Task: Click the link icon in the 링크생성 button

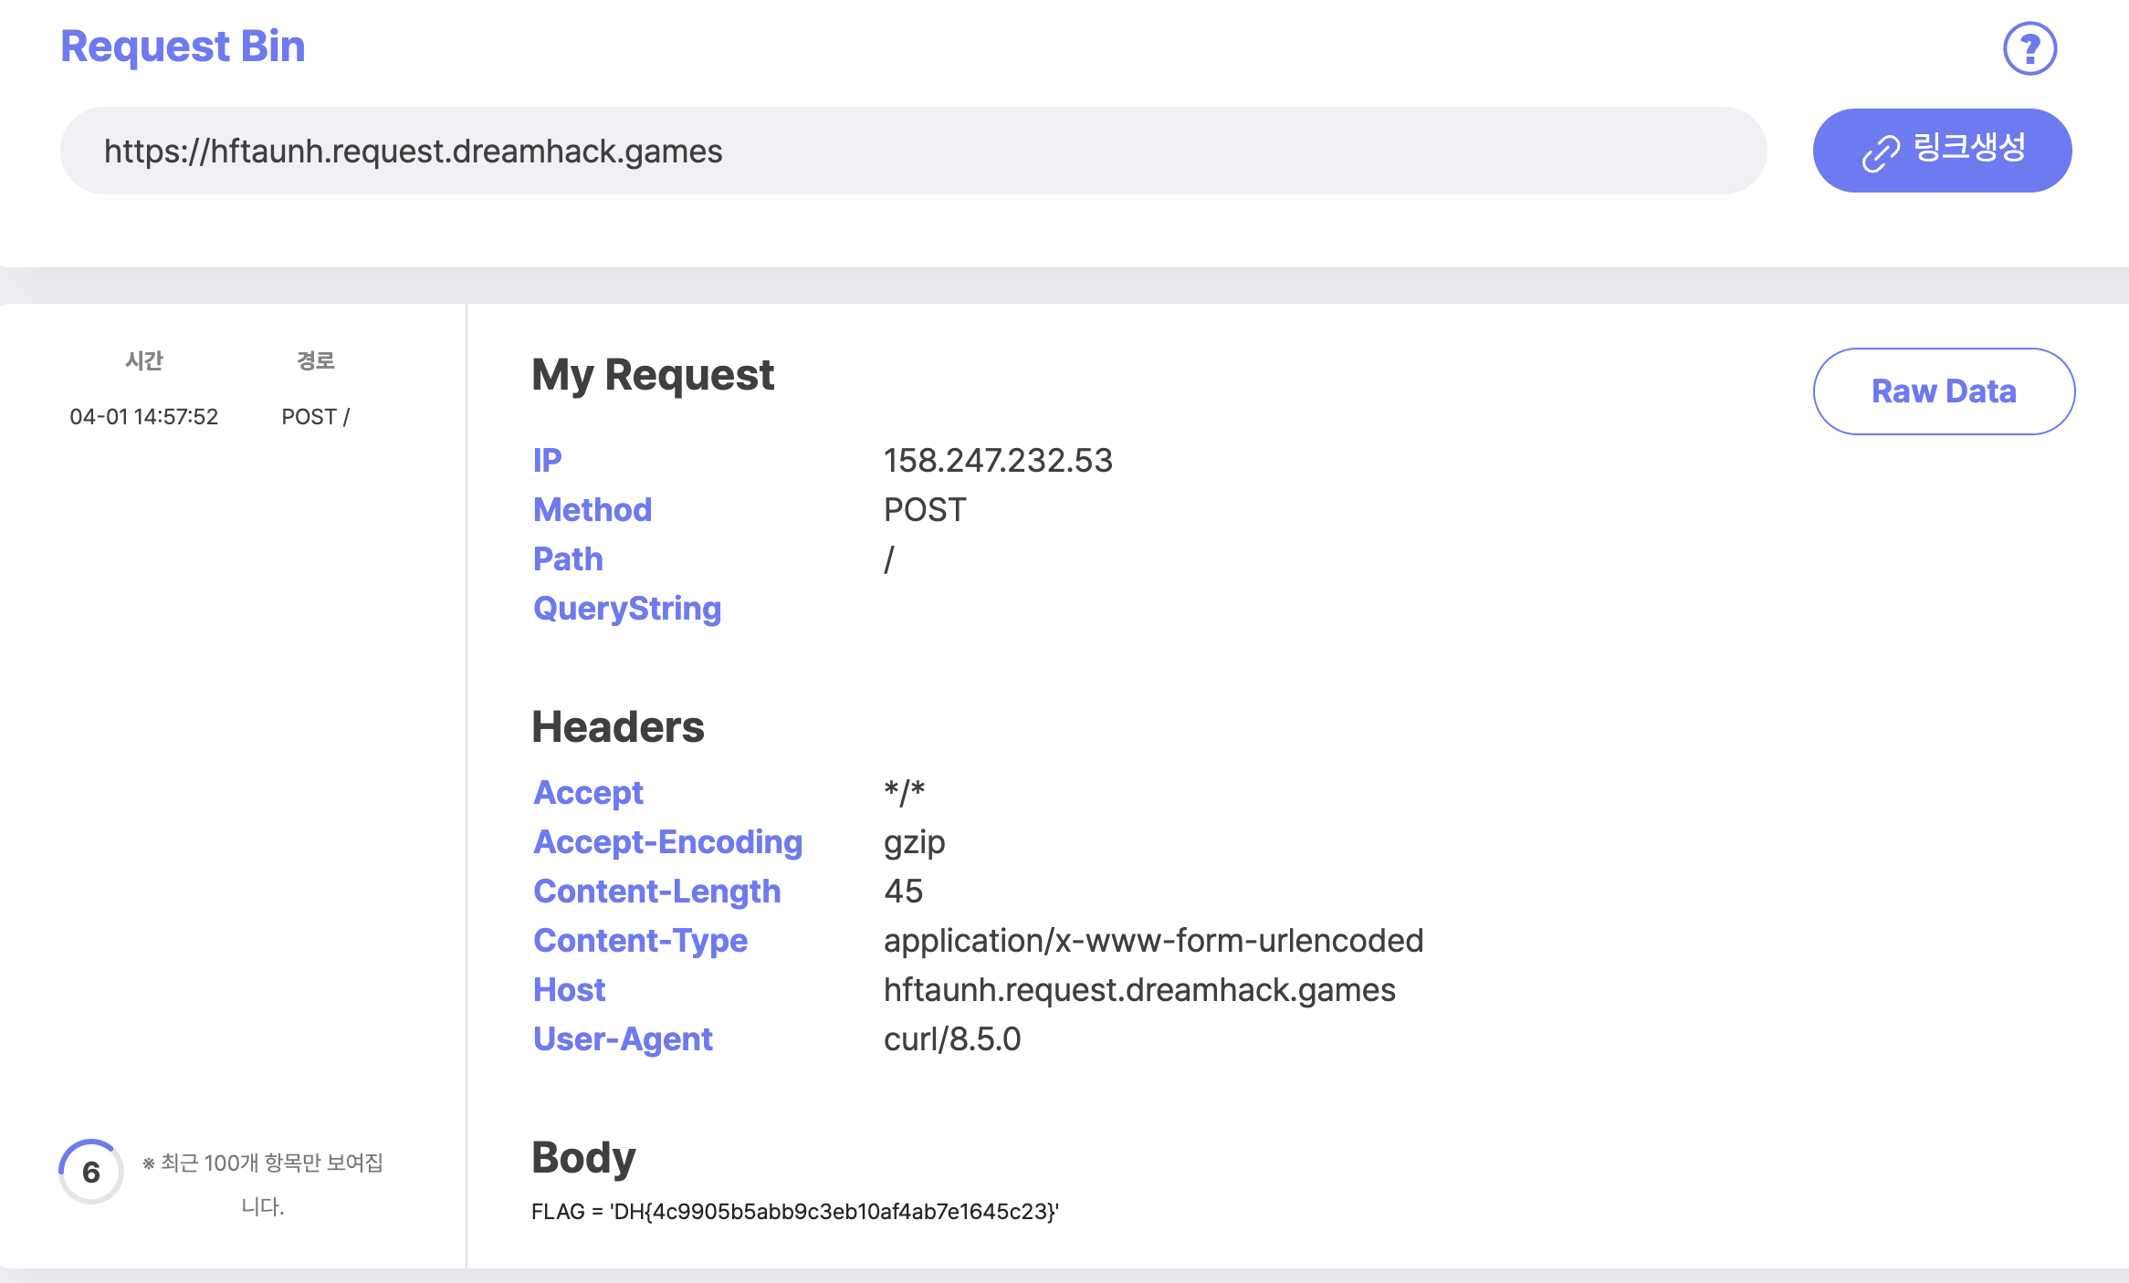Action: point(1880,152)
